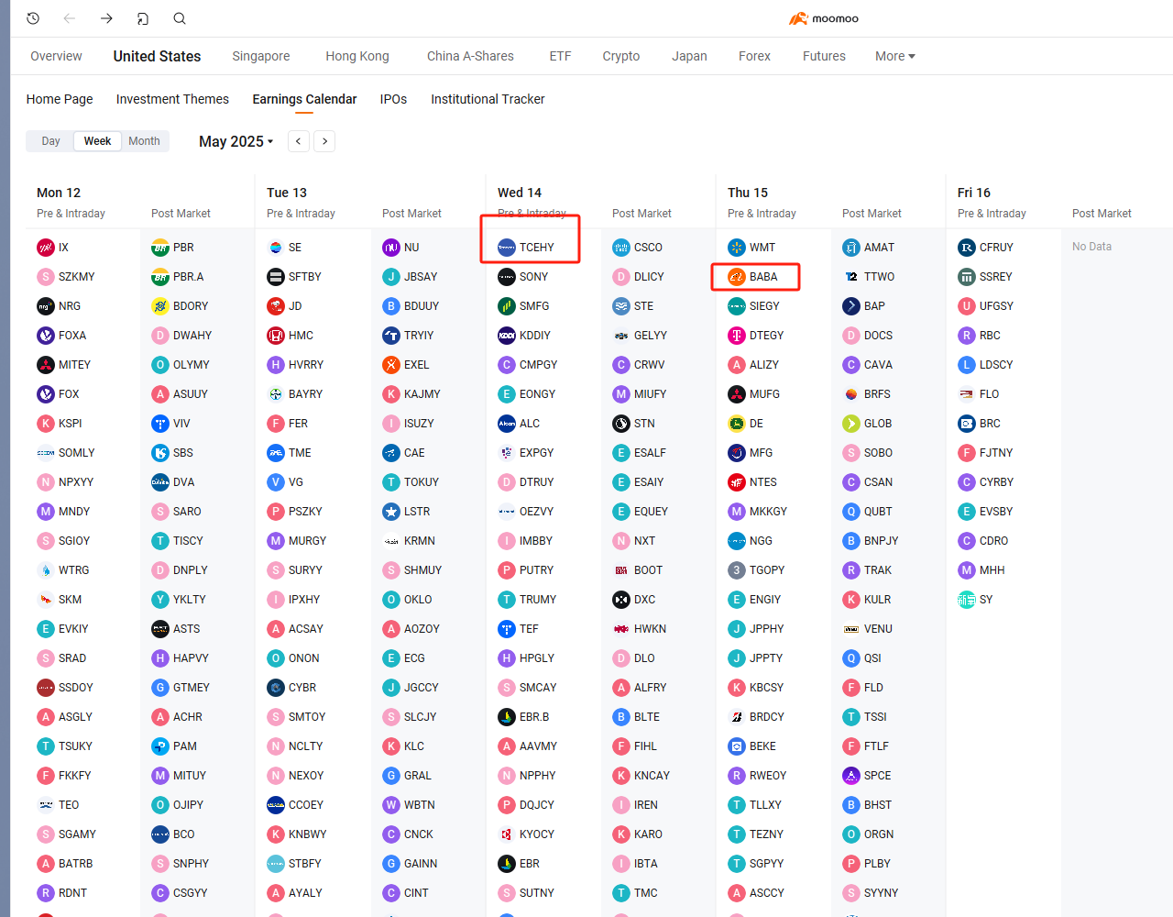
Task: Expand the More markets dropdown
Action: [x=895, y=56]
